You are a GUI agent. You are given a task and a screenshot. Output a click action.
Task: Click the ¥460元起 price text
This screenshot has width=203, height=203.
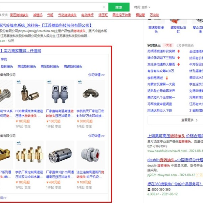click(53, 182)
